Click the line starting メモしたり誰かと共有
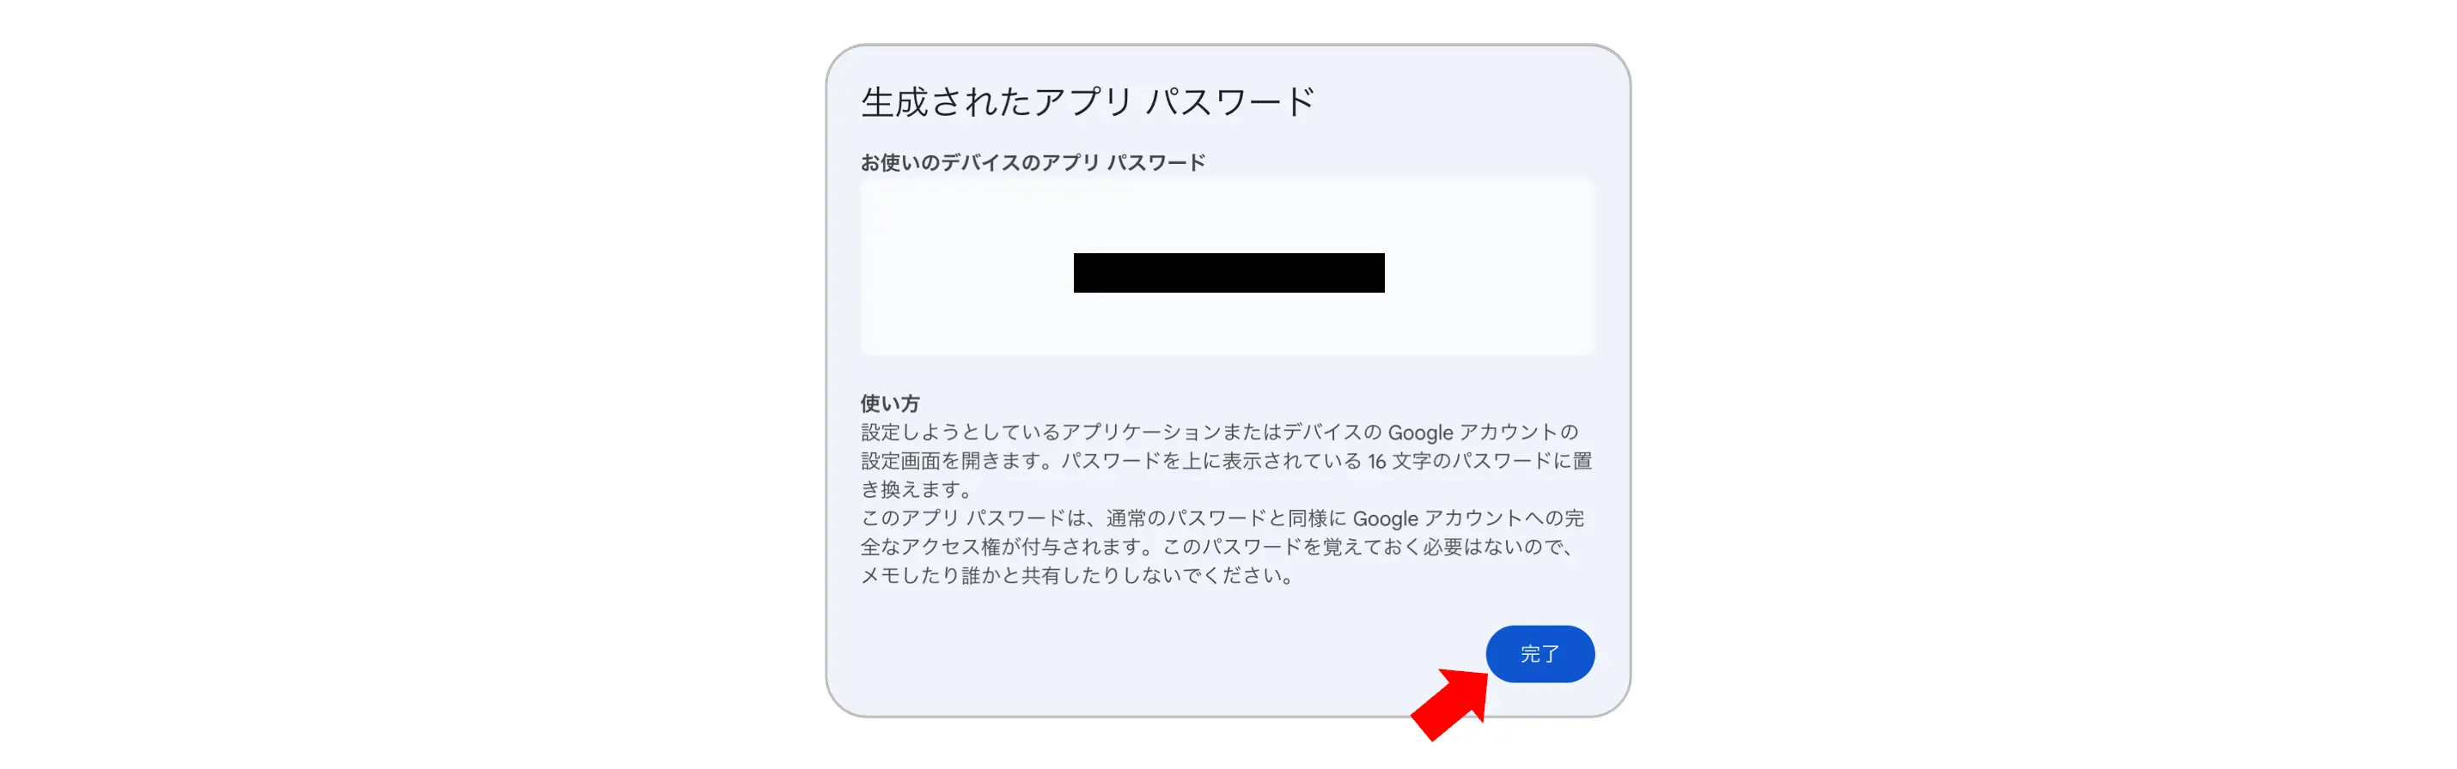2457x769 pixels. click(1078, 576)
